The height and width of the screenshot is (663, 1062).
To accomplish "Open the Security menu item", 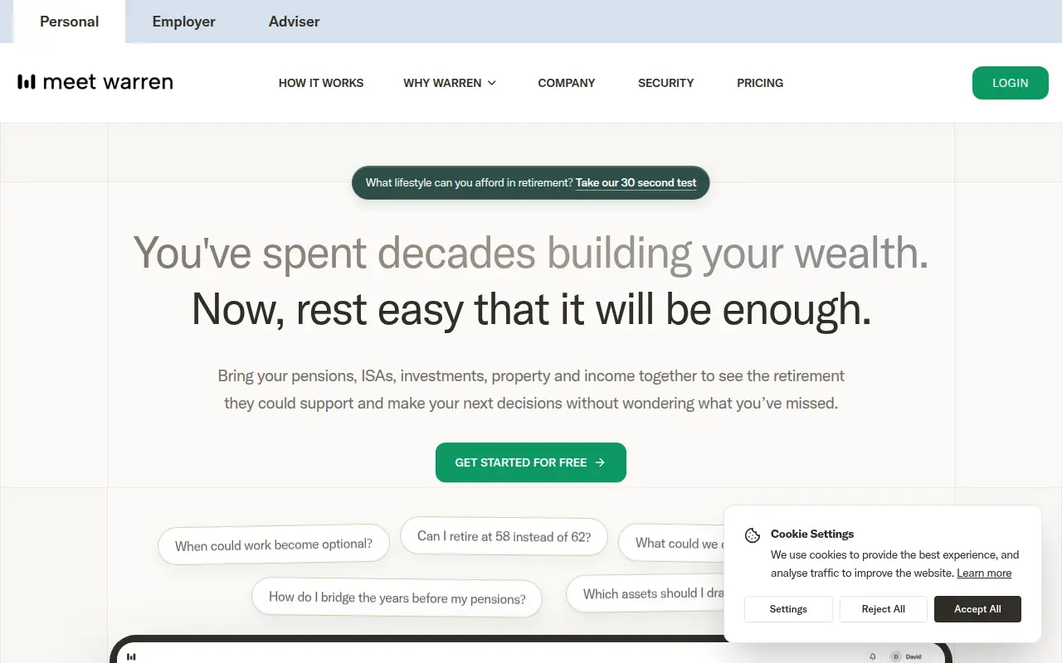I will tap(665, 83).
